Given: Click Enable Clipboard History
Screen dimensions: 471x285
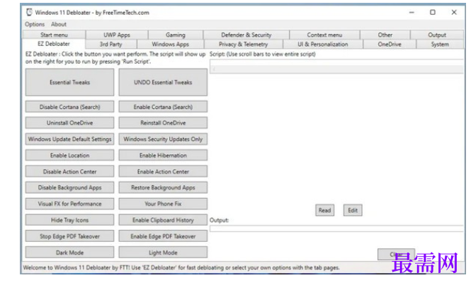Looking at the screenshot, I should (163, 220).
